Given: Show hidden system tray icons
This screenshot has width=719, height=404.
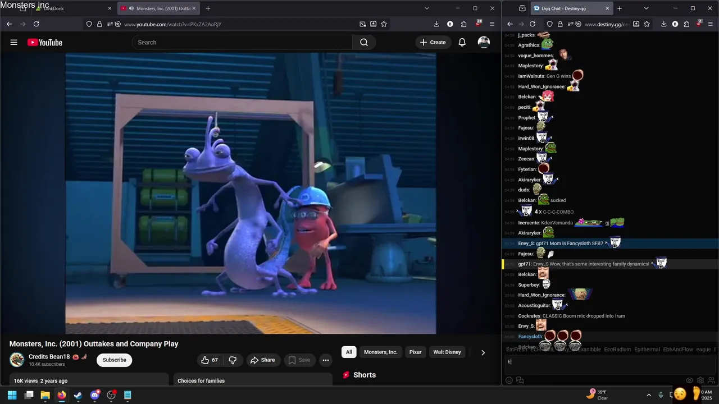Looking at the screenshot, I should pos(649,395).
